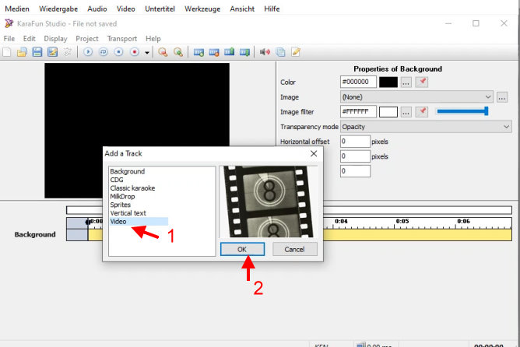Click the blue Image filter slider

point(462,111)
